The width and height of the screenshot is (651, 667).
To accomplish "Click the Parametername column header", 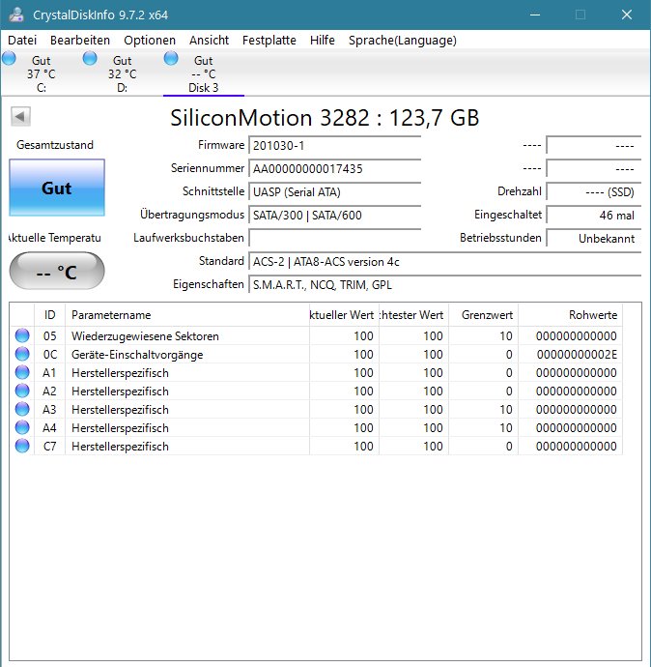I will tap(187, 315).
